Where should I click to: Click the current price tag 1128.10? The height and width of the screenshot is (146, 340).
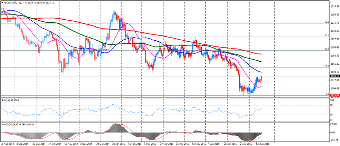coord(334,76)
